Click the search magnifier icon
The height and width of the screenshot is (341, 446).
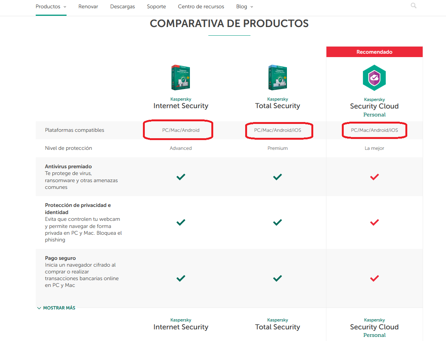(x=414, y=6)
